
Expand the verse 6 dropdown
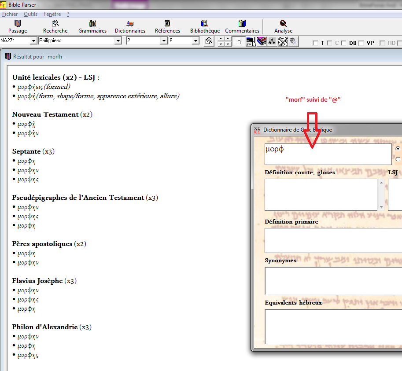(x=195, y=41)
